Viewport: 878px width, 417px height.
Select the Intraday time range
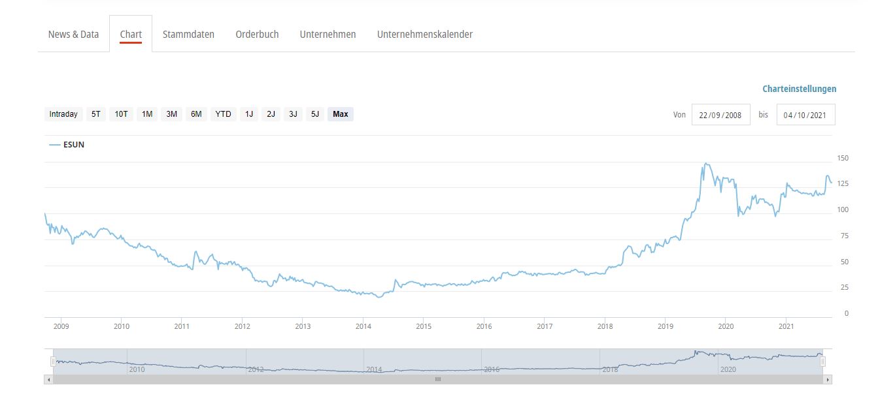[63, 114]
